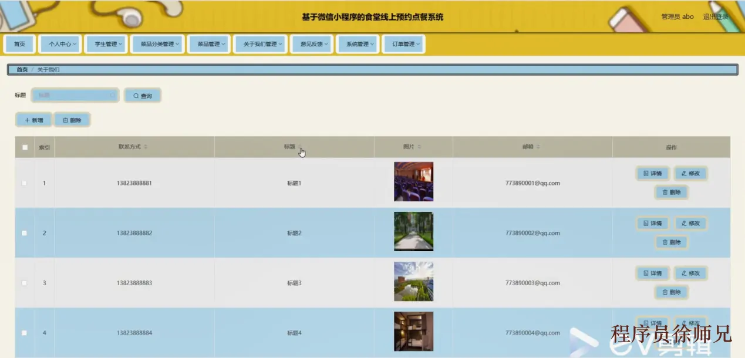Click the 退出登录 logout link

tap(715, 16)
